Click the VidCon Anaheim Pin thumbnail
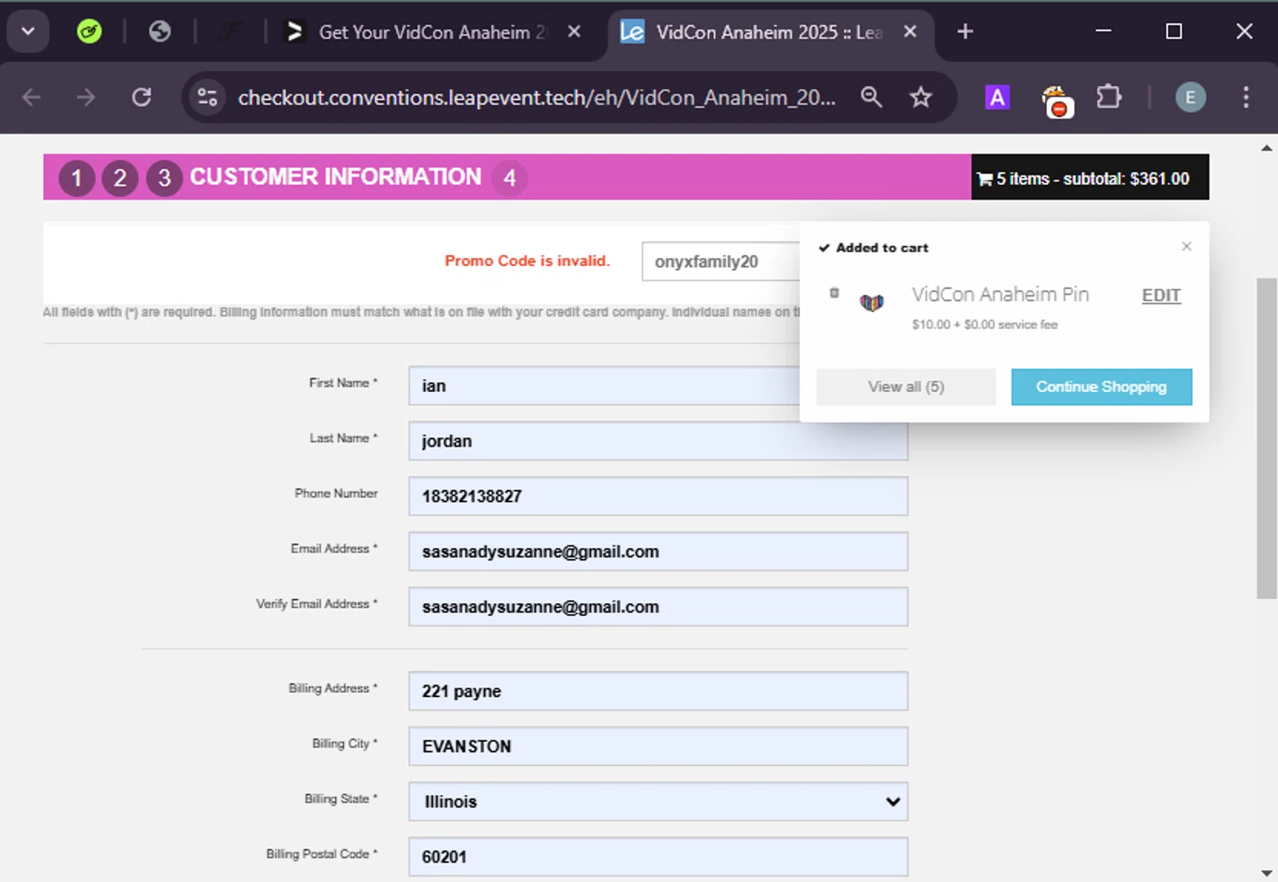 [872, 302]
